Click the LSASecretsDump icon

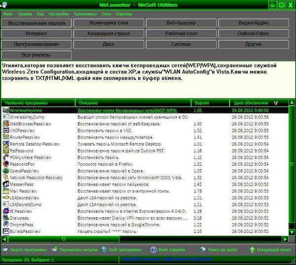point(6,204)
